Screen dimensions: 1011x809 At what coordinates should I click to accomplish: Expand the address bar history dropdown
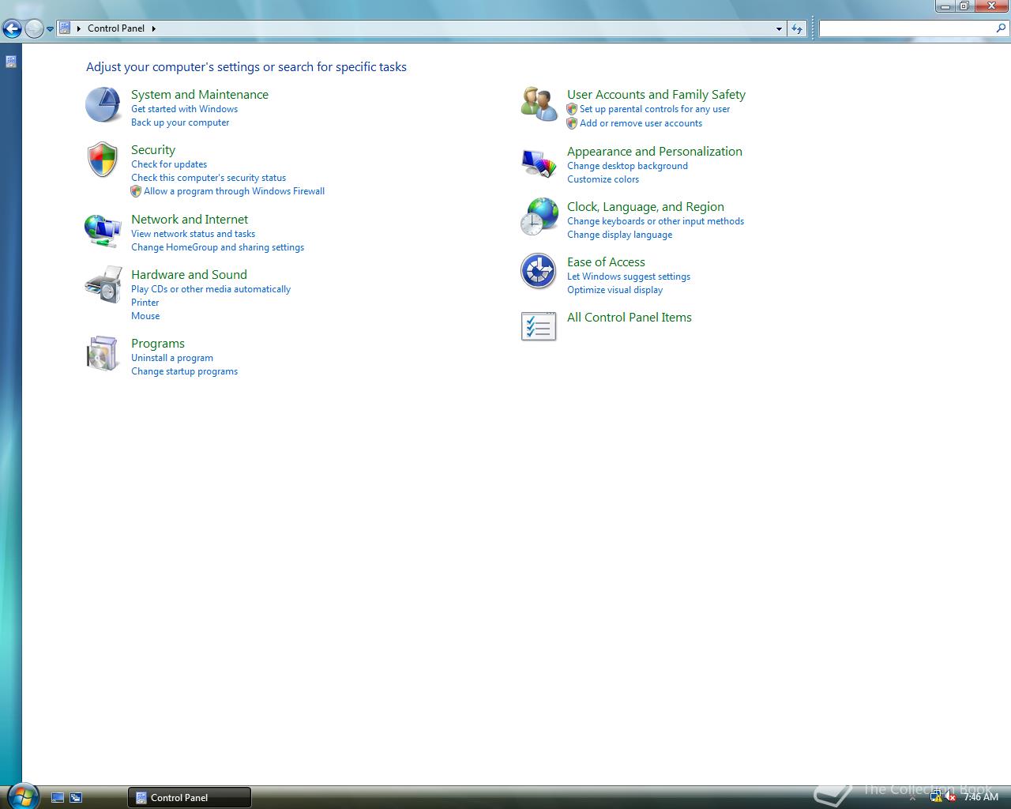point(779,28)
